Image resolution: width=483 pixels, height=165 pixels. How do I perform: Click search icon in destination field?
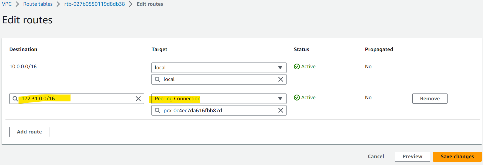(15, 99)
